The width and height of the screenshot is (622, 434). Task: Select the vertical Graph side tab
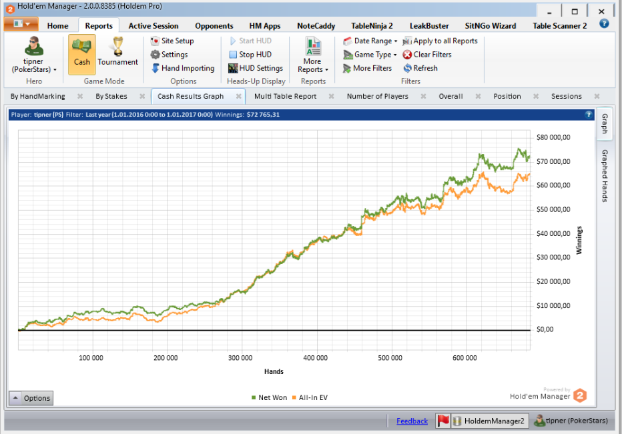605,123
